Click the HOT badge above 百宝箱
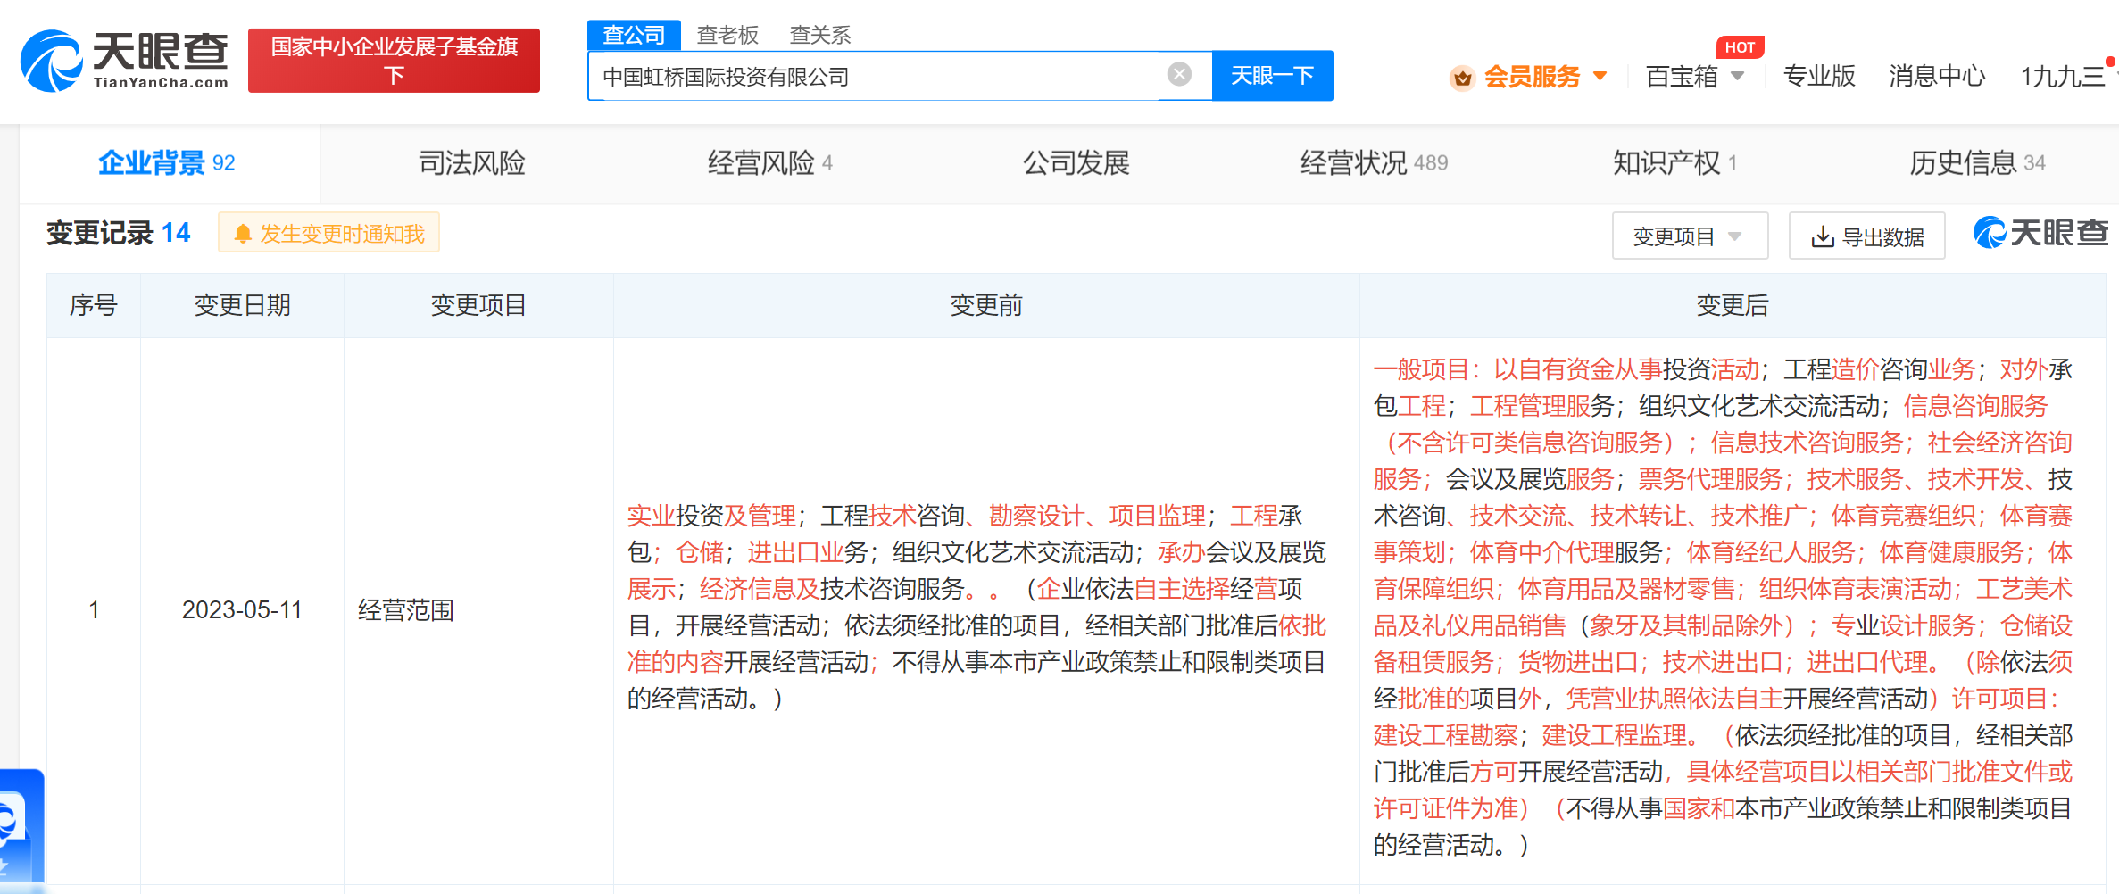The width and height of the screenshot is (2119, 894). pos(1740,47)
